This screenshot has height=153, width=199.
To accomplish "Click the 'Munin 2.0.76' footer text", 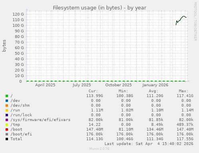I will tap(99, 149).
